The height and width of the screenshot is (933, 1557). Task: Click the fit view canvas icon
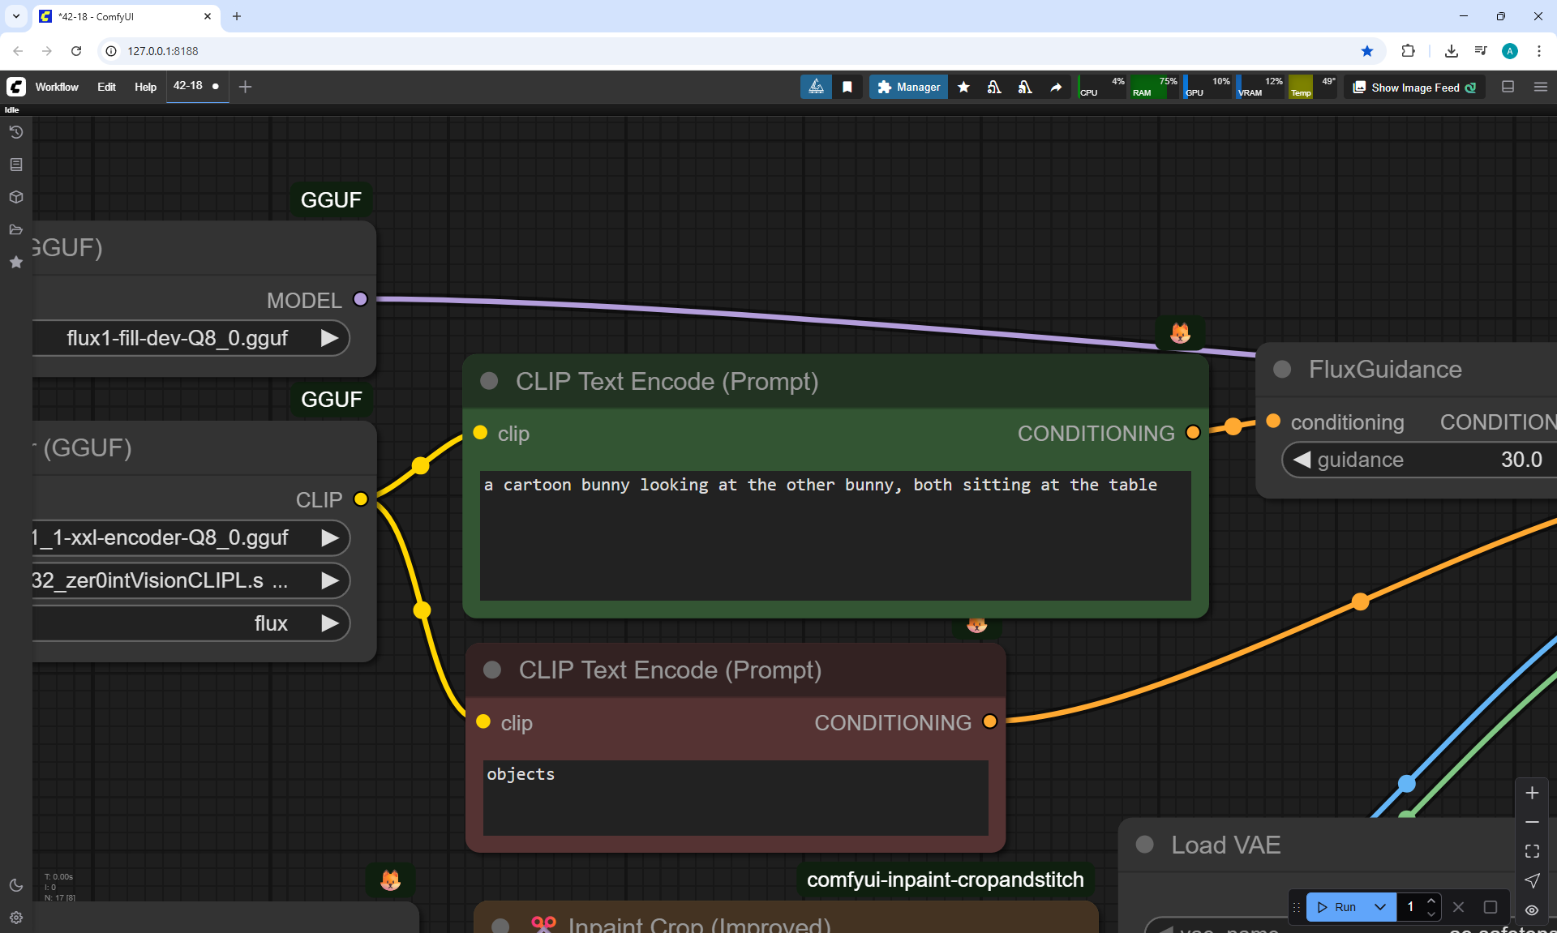pyautogui.click(x=1532, y=851)
